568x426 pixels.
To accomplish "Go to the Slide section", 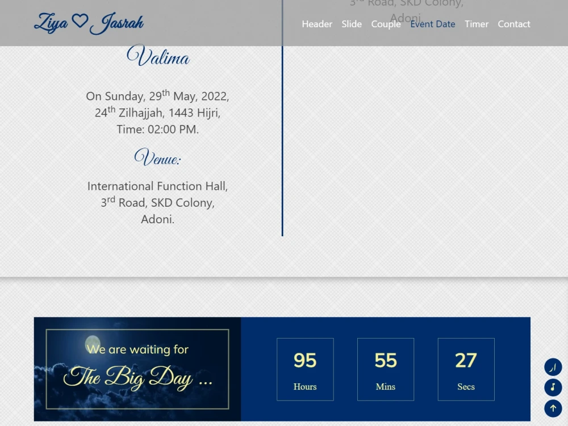I will point(352,24).
